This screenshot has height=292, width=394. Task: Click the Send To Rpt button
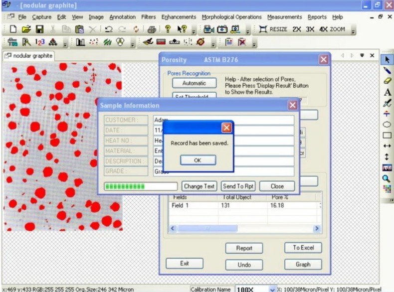[238, 186]
